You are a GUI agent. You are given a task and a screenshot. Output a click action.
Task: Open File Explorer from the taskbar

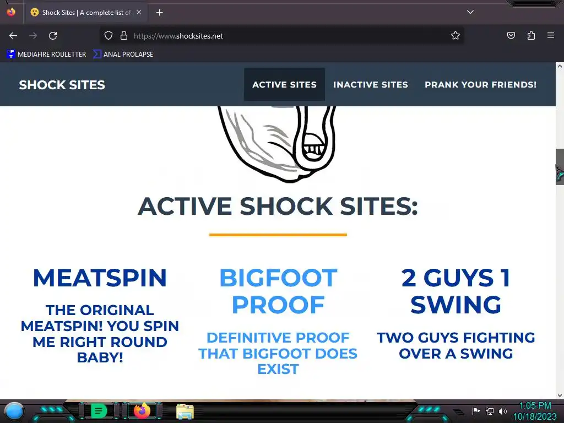[x=185, y=411]
